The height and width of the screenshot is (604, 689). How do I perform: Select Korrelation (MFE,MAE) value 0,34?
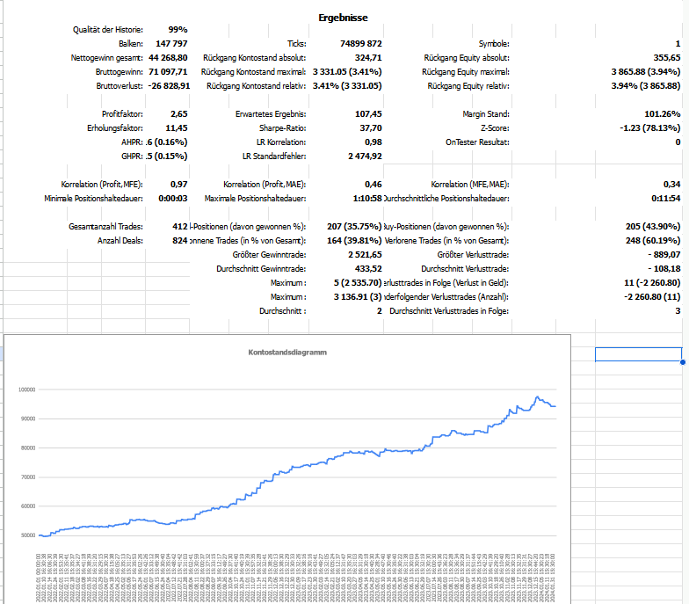point(671,185)
